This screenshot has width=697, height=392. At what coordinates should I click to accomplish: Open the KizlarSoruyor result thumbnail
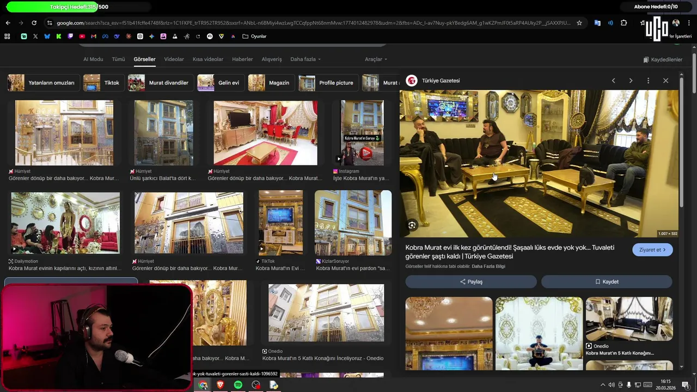pos(353,223)
